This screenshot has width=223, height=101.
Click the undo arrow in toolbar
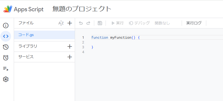tap(81, 23)
